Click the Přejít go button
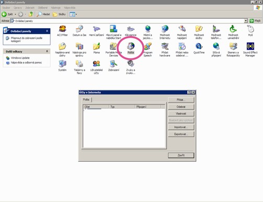The width and height of the screenshot is (263, 202). [255, 21]
